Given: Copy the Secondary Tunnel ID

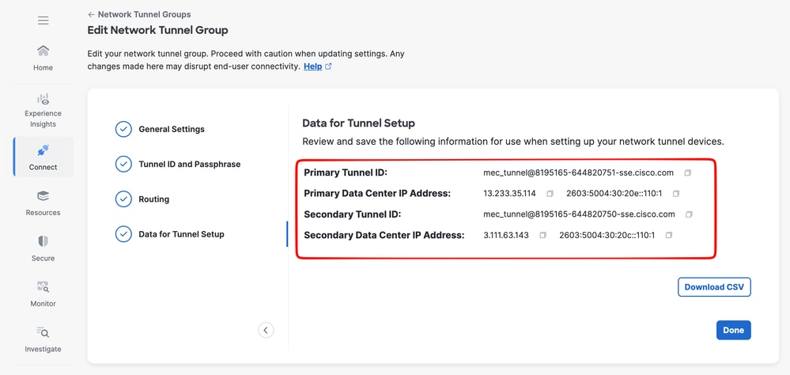Looking at the screenshot, I should (689, 214).
